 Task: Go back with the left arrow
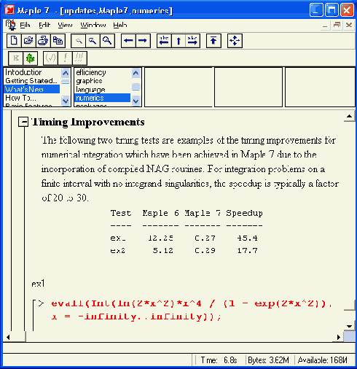(x=128, y=41)
